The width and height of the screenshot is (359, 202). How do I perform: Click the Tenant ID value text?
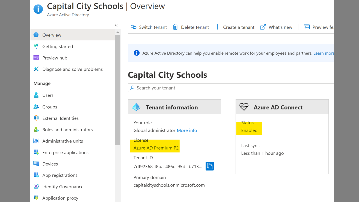[168, 166]
